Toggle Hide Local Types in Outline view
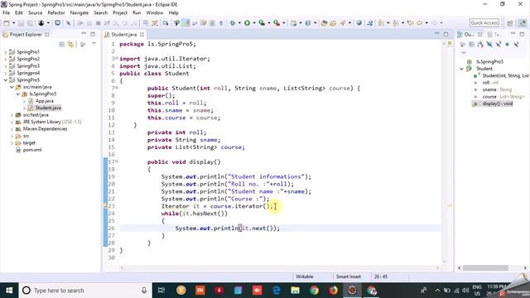This screenshot has height=298, width=530. pos(516,44)
